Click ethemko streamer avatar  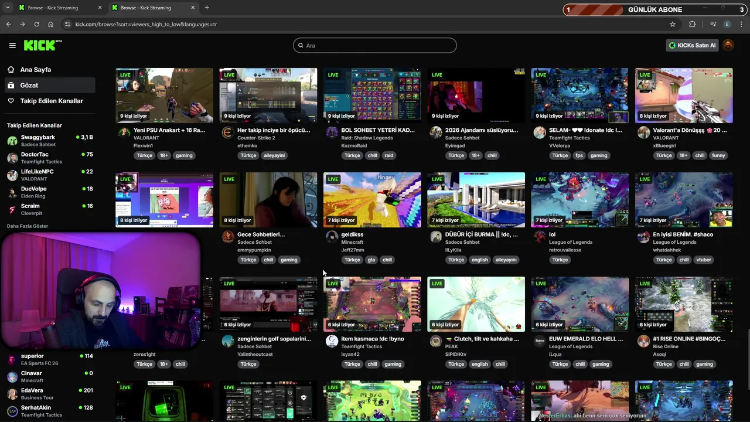[227, 132]
